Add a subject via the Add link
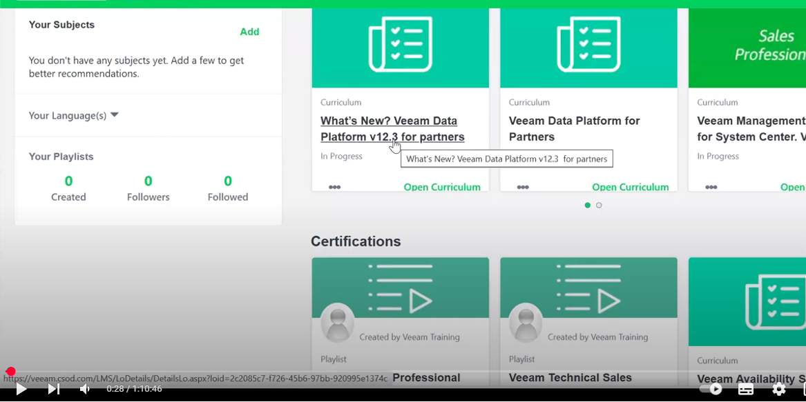 (250, 32)
